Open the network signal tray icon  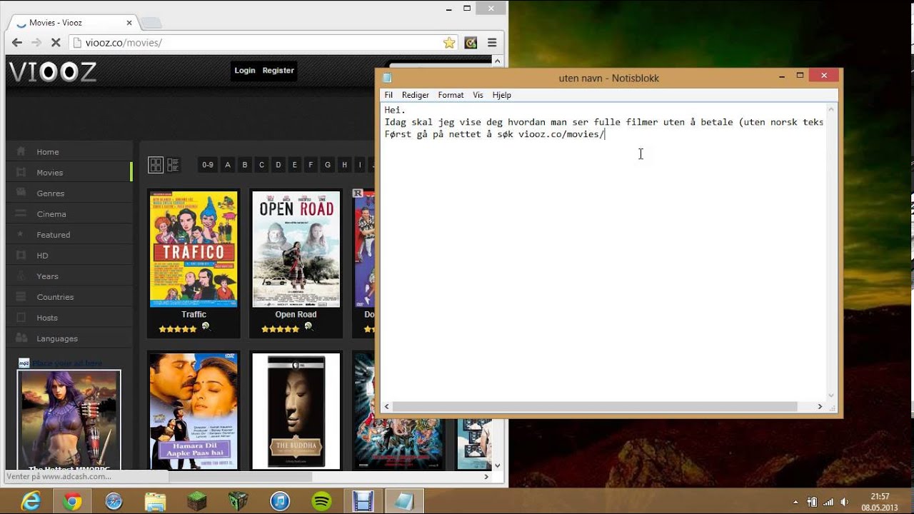click(x=828, y=502)
